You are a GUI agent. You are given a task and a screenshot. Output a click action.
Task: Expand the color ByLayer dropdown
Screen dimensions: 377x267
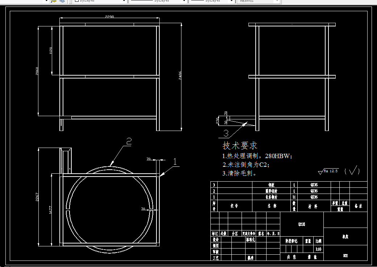coord(124,1)
